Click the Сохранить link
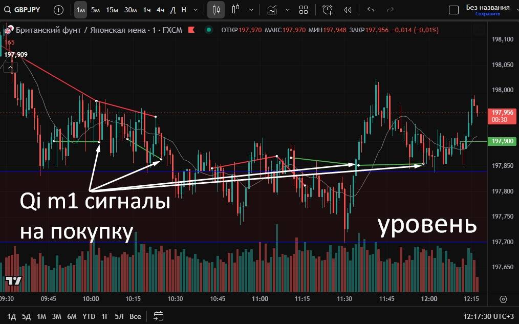Image resolution: width=519 pixels, height=324 pixels. pos(488,14)
